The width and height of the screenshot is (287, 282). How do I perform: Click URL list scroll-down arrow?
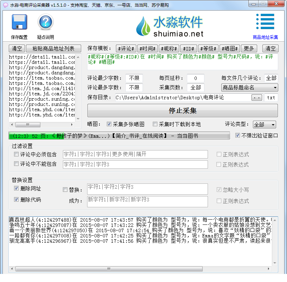78,119
